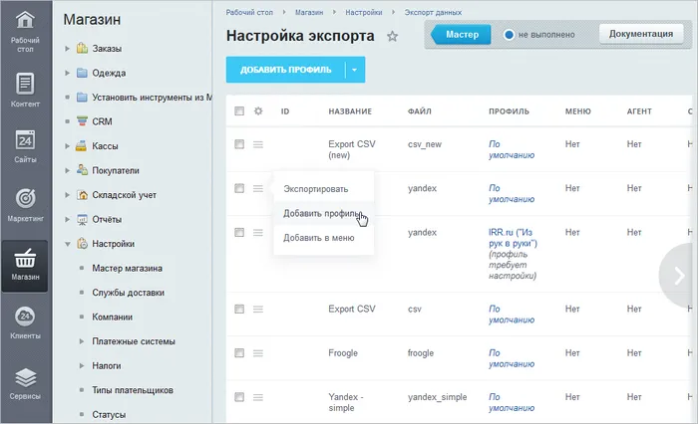The image size is (698, 424).
Task: Open IRR.ru ("Из рук в руки") profile link
Action: pos(513,238)
